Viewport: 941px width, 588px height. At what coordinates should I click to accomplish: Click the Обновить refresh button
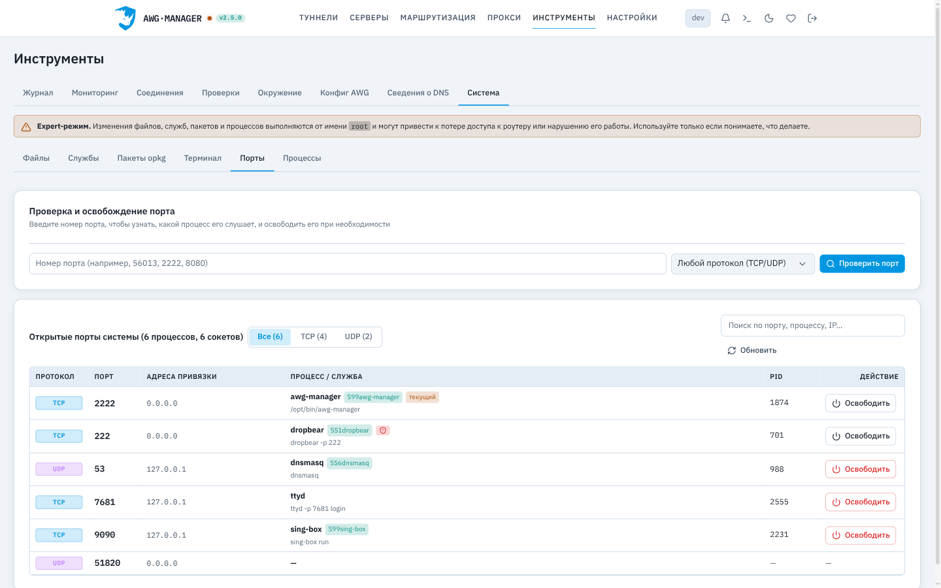(752, 351)
